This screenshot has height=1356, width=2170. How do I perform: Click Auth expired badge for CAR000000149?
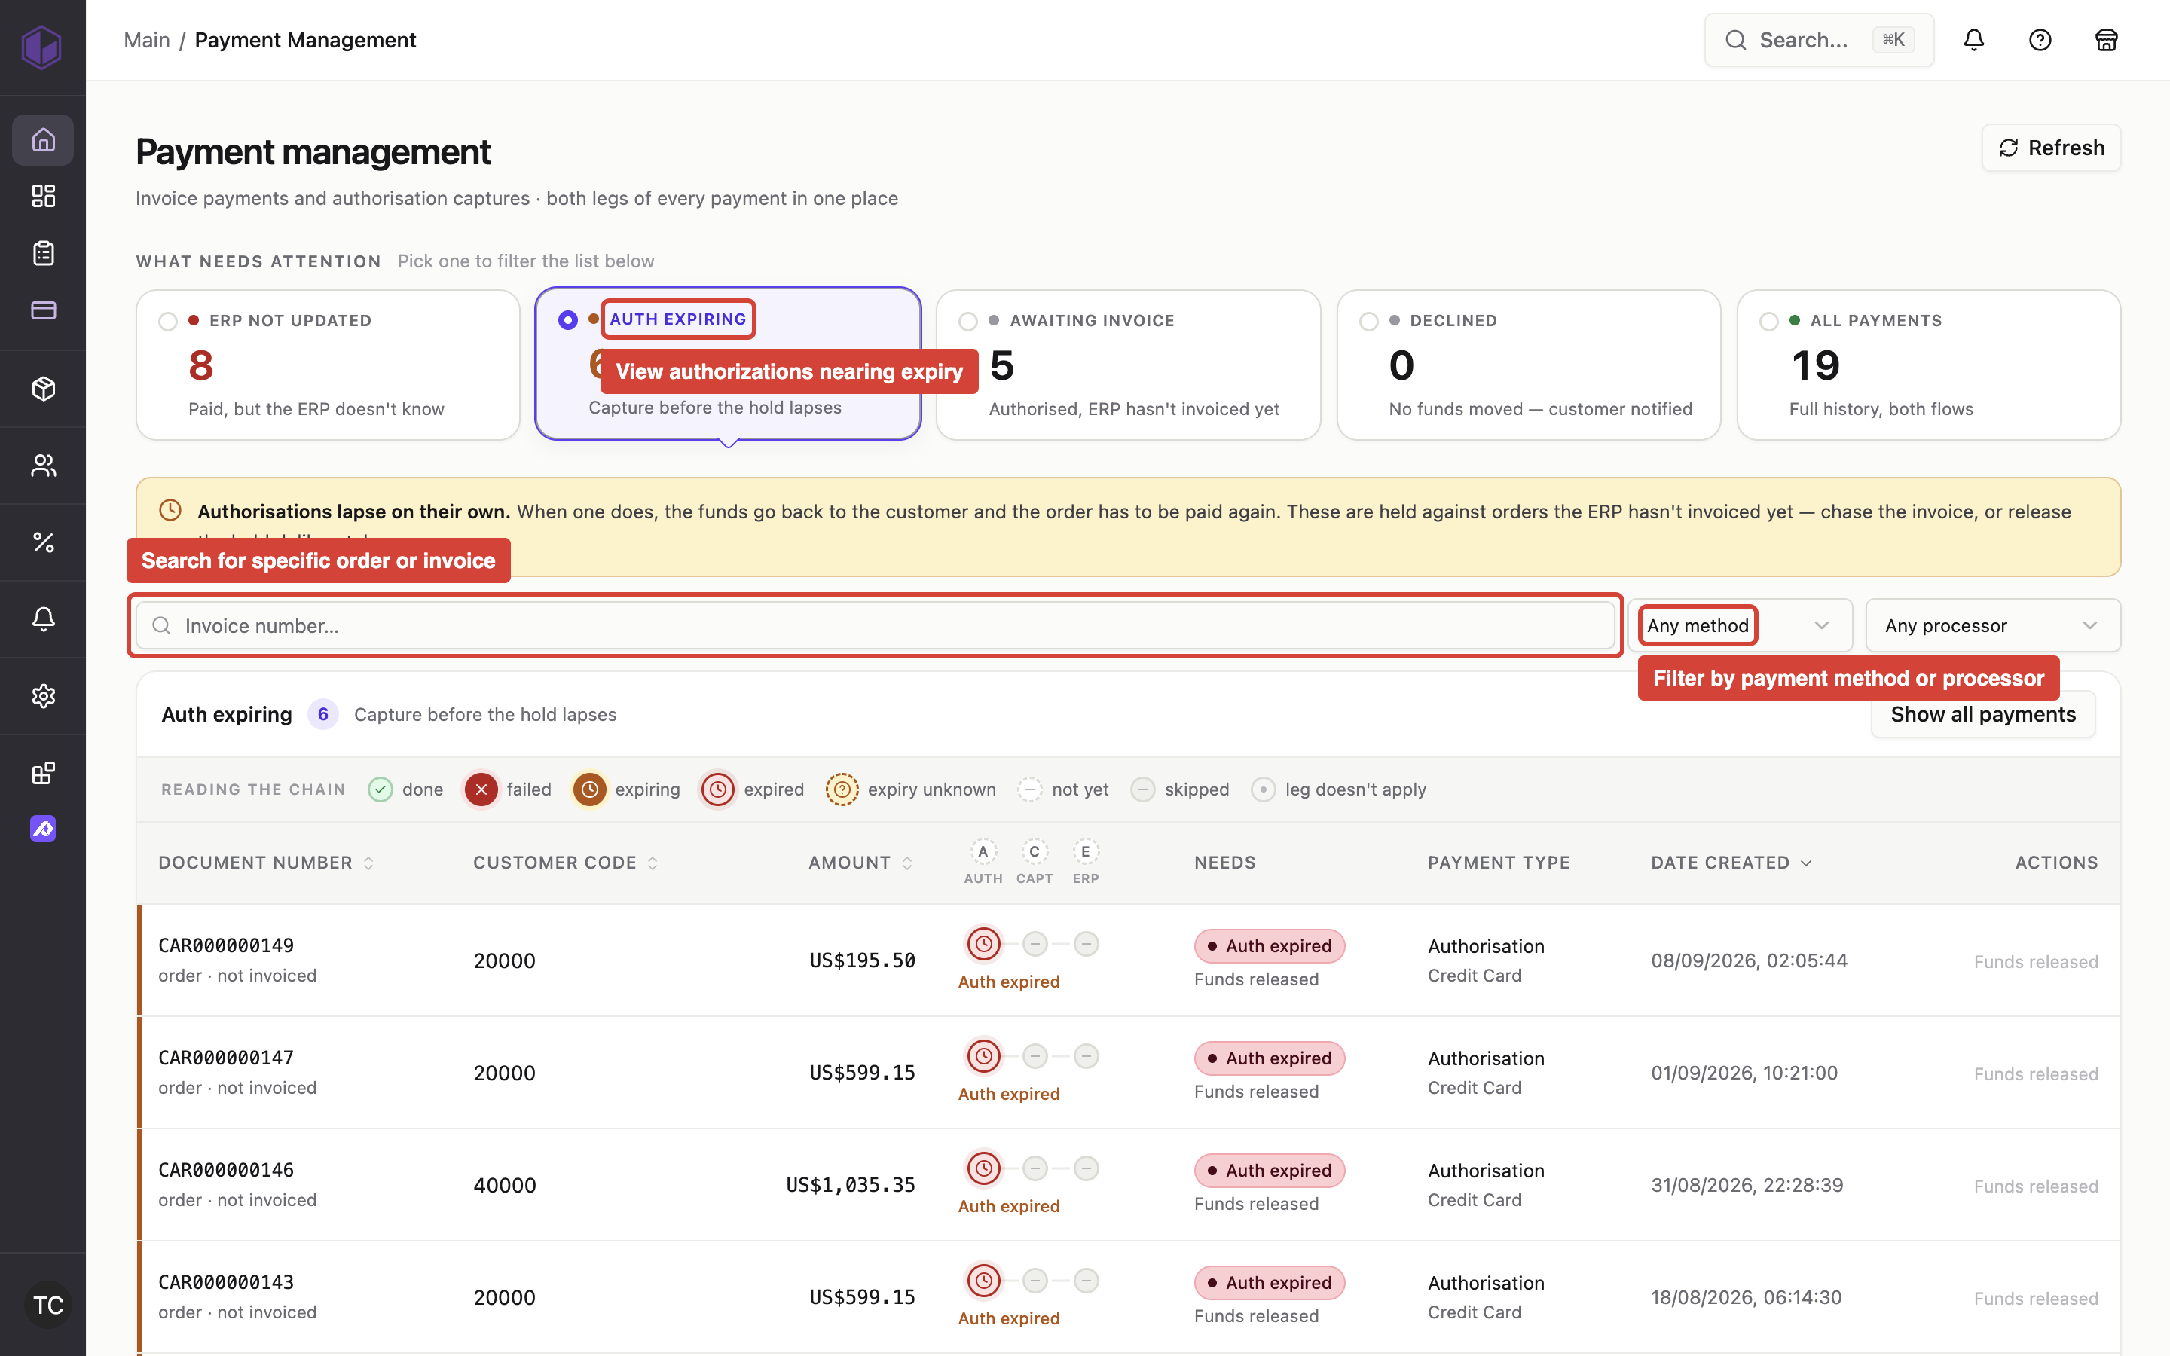1269,946
